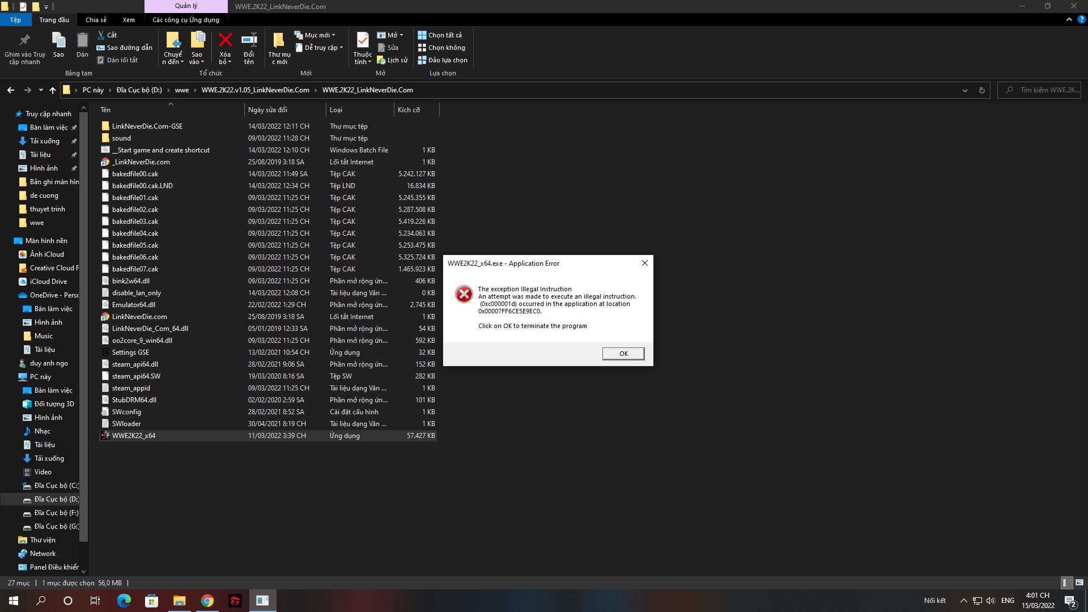The width and height of the screenshot is (1088, 612).
Task: Click the red Xóa bỏ delete icon
Action: tap(225, 40)
